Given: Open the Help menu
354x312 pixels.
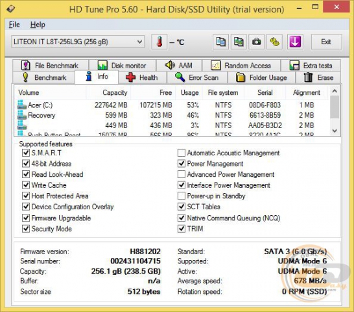Looking at the screenshot, I should pyautogui.click(x=38, y=25).
